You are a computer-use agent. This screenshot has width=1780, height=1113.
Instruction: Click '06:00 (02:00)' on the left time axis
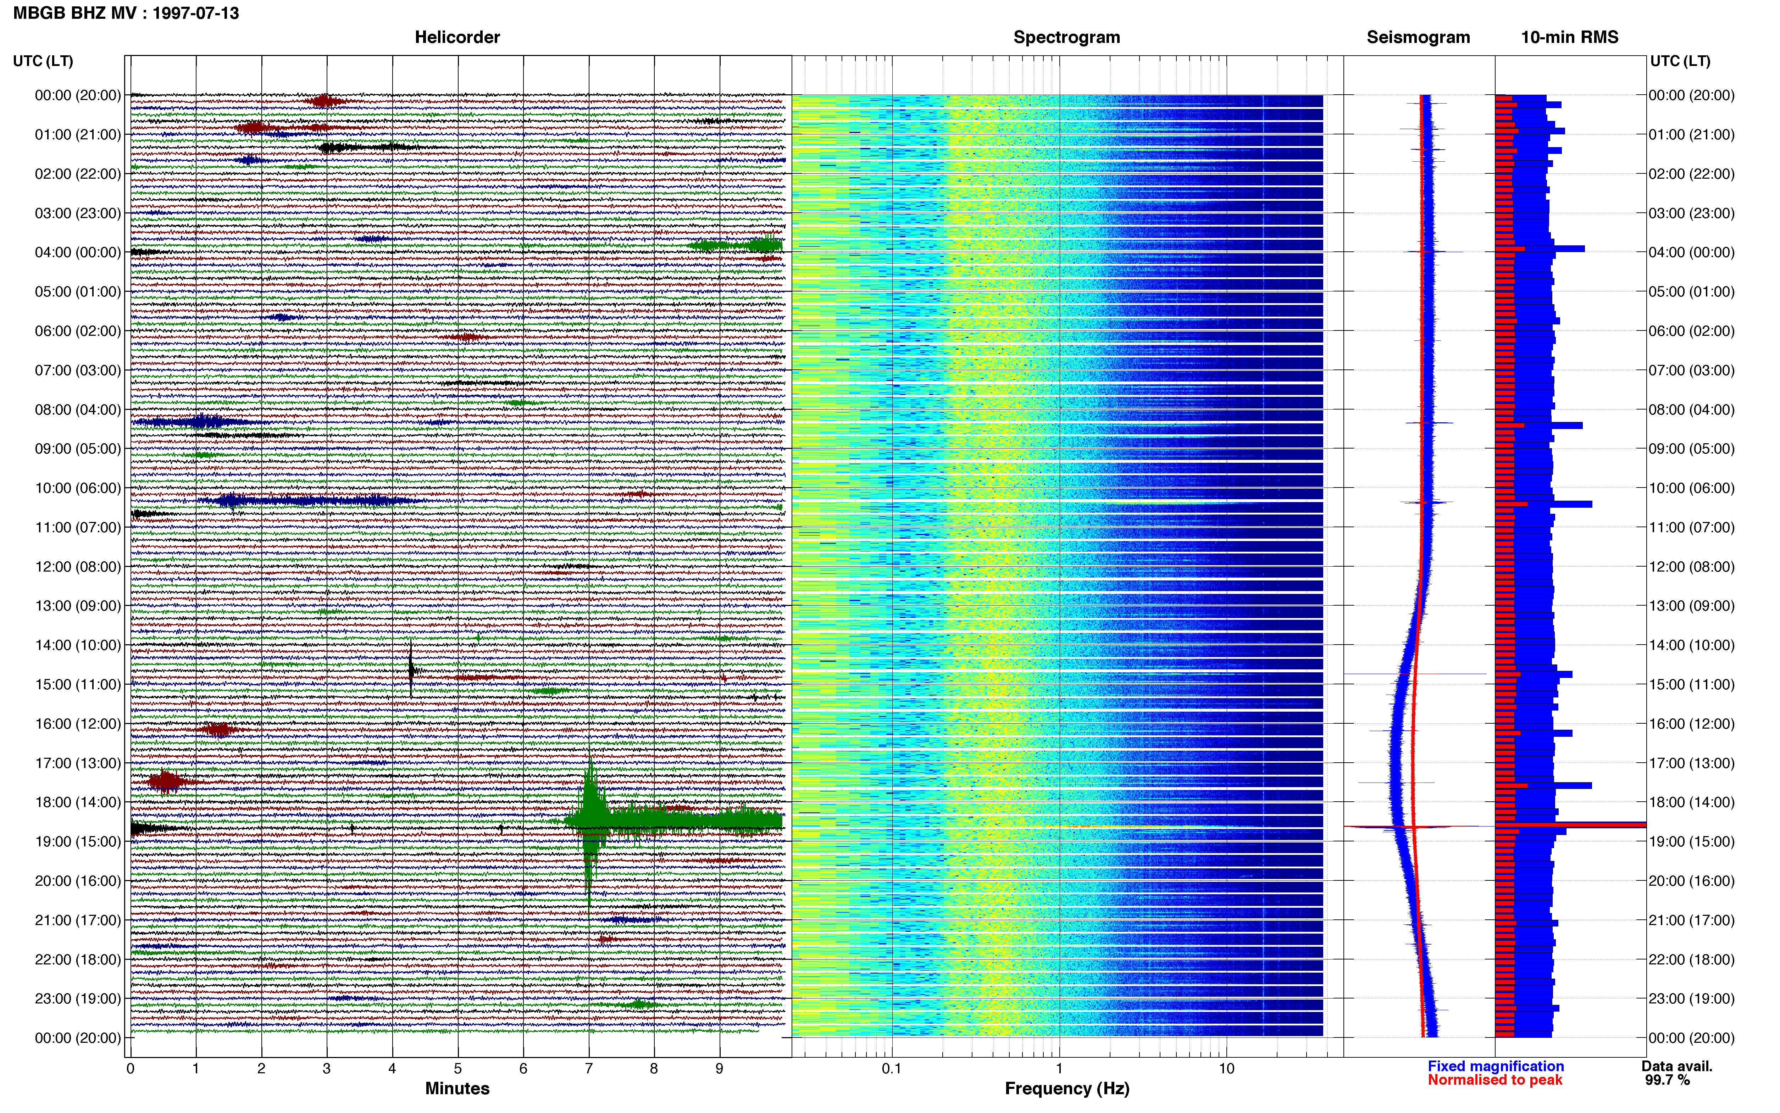[x=78, y=331]
